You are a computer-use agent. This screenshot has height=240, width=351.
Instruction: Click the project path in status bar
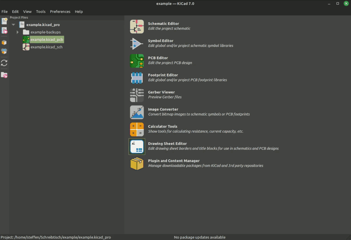click(x=56, y=237)
